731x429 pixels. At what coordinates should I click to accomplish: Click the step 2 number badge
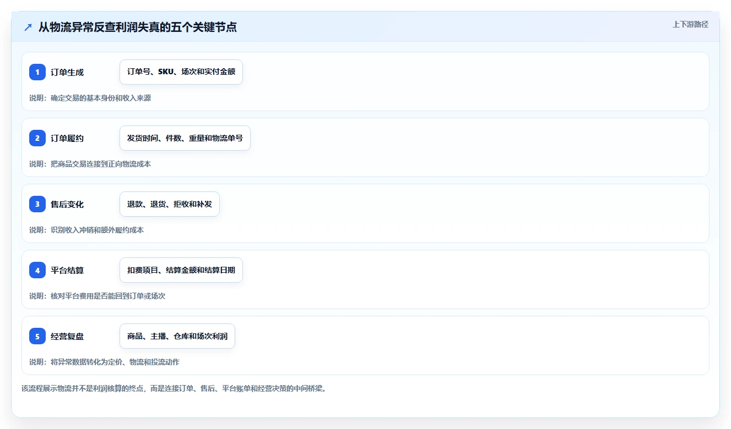click(x=37, y=138)
